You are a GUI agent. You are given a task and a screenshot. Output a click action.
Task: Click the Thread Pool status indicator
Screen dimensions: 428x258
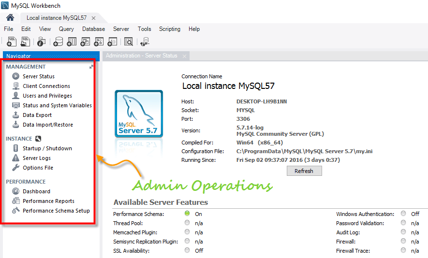187,223
